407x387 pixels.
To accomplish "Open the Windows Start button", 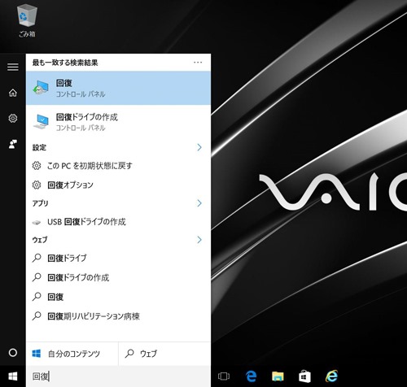I will pos(13,376).
